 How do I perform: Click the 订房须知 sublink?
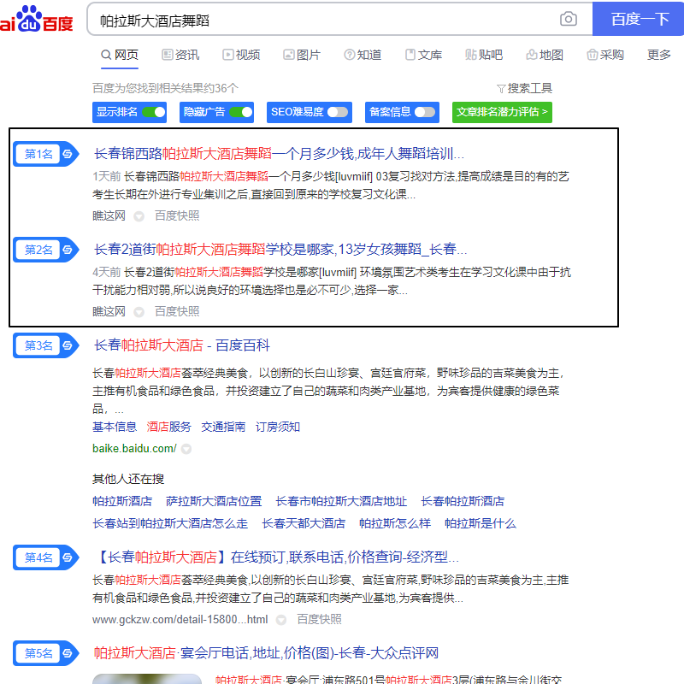coord(278,427)
